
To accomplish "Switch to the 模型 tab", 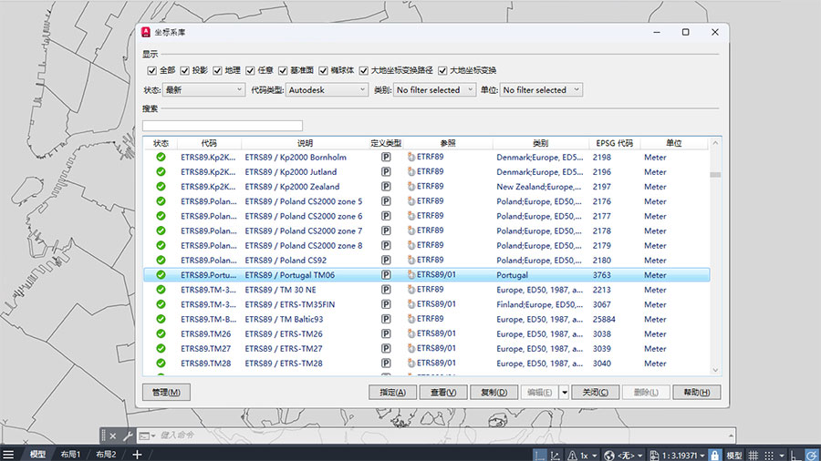I will 37,455.
